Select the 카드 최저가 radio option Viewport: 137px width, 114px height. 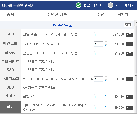(x=111, y=5)
